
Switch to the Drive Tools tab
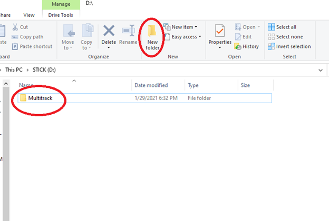[x=61, y=15]
